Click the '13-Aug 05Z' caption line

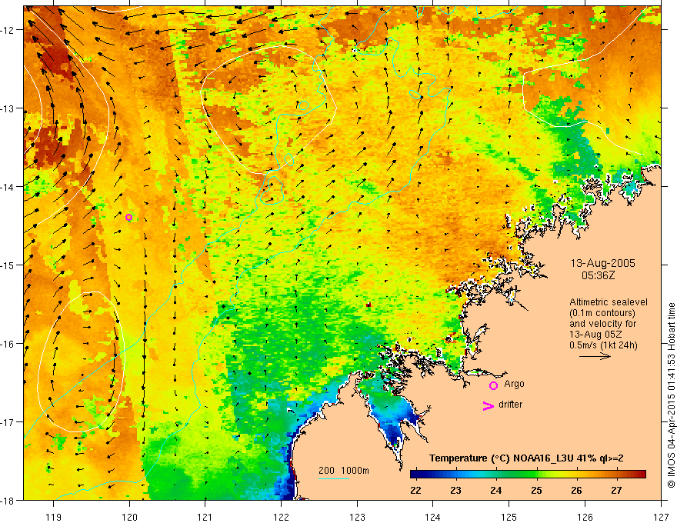point(595,335)
